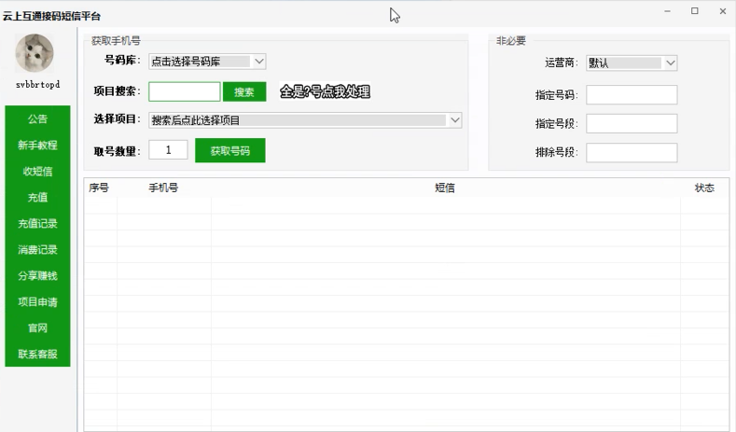736x432 pixels.
Task: View 消费记录 from the sidebar
Action: pos(37,250)
